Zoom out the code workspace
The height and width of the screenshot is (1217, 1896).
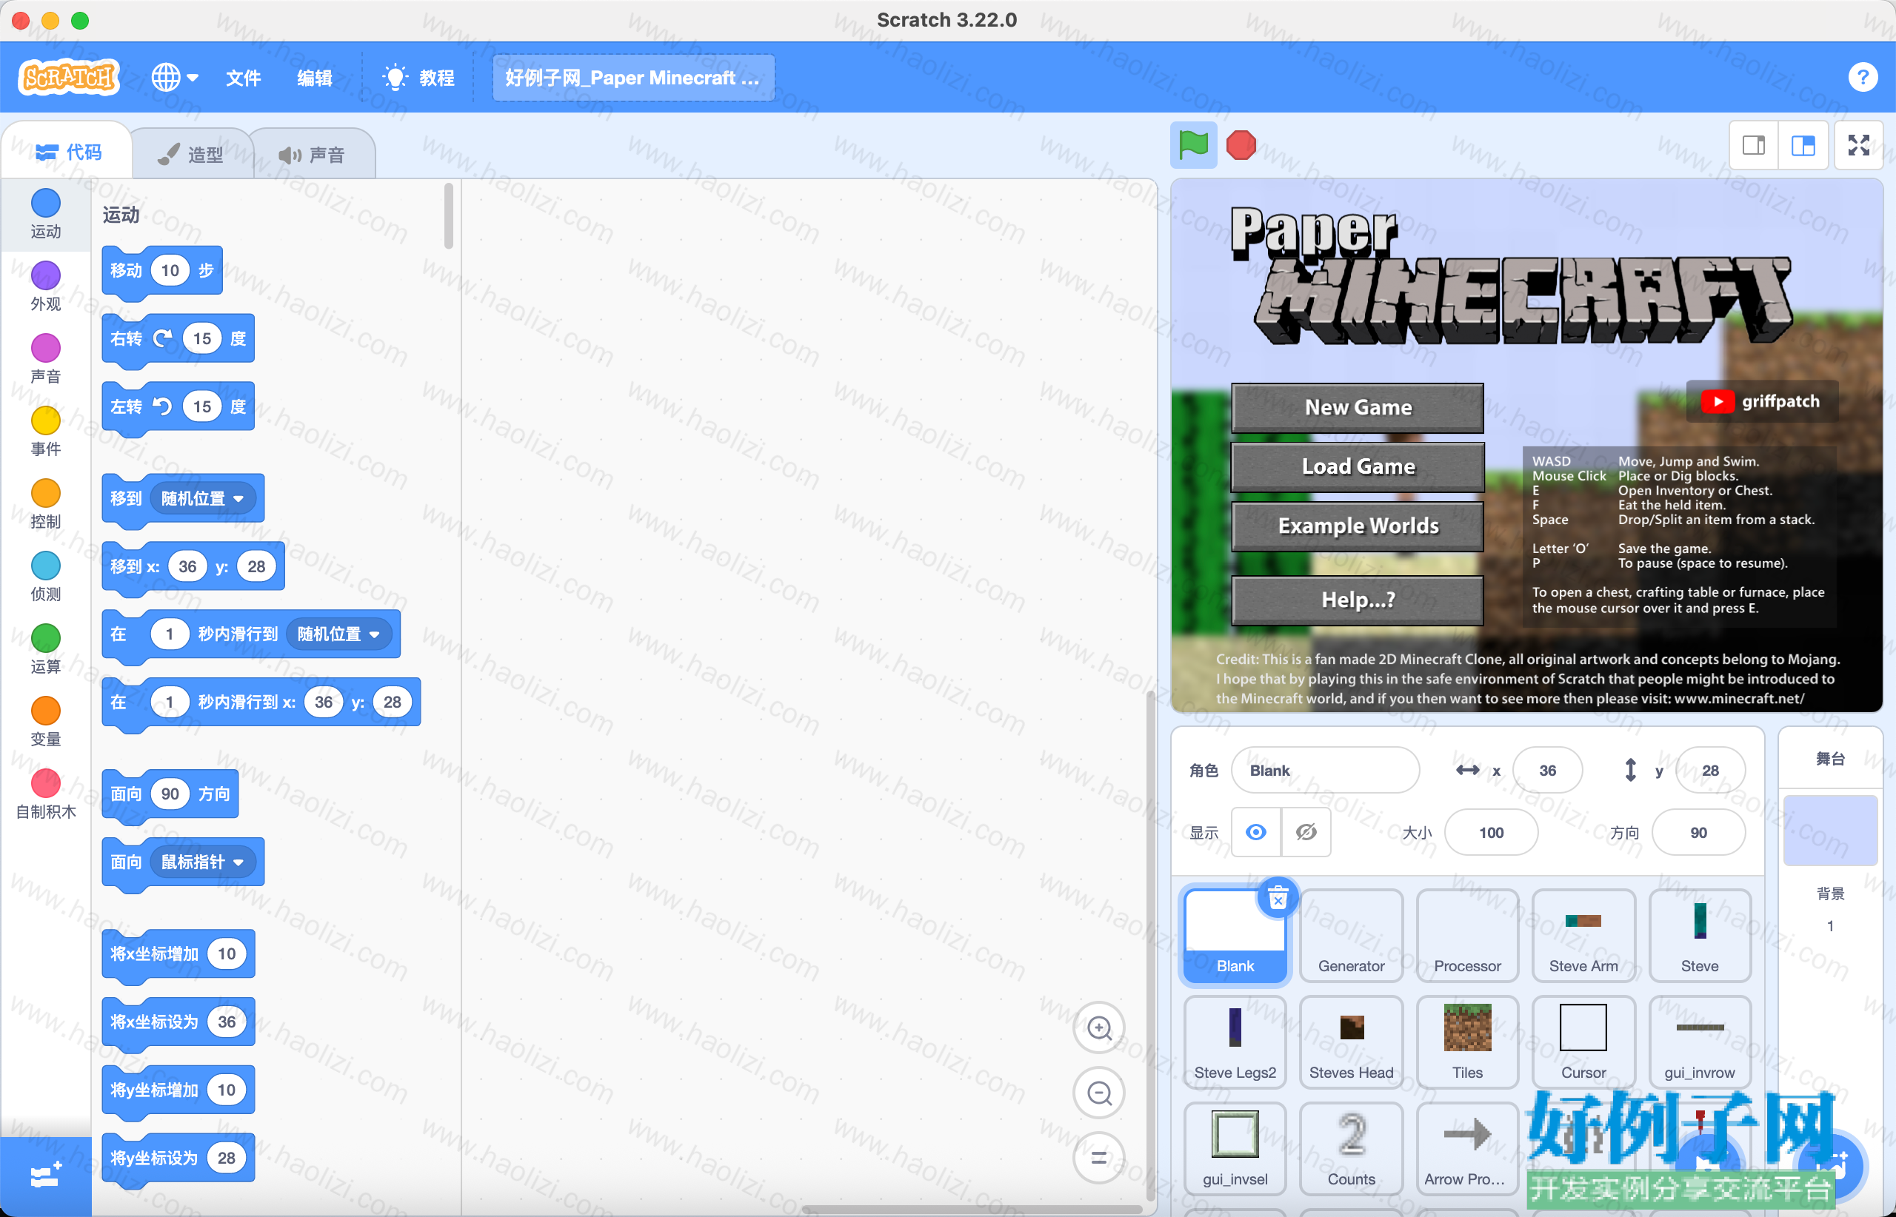(x=1099, y=1093)
